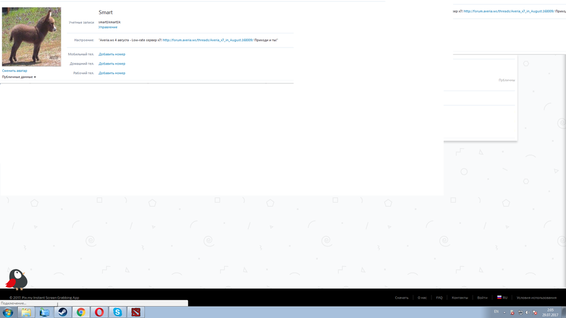The image size is (566, 318).
Task: Open the Windows Start menu
Action: [7, 312]
